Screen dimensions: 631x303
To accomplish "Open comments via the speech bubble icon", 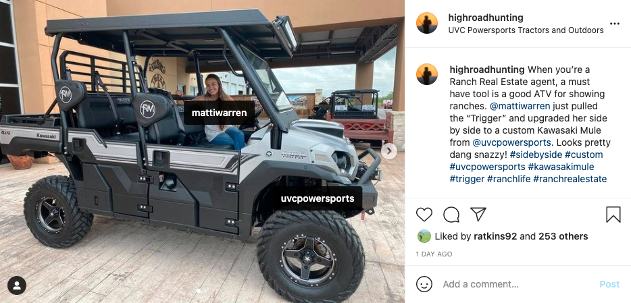I will point(451,215).
